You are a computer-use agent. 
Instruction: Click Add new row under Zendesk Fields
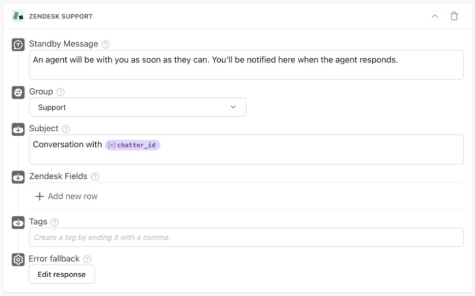(x=66, y=196)
